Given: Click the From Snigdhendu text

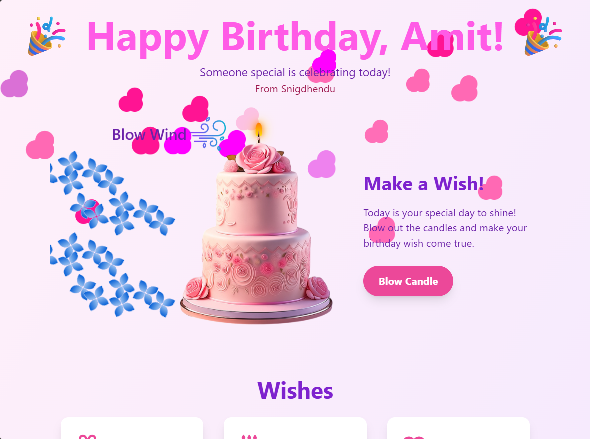Looking at the screenshot, I should click(295, 89).
